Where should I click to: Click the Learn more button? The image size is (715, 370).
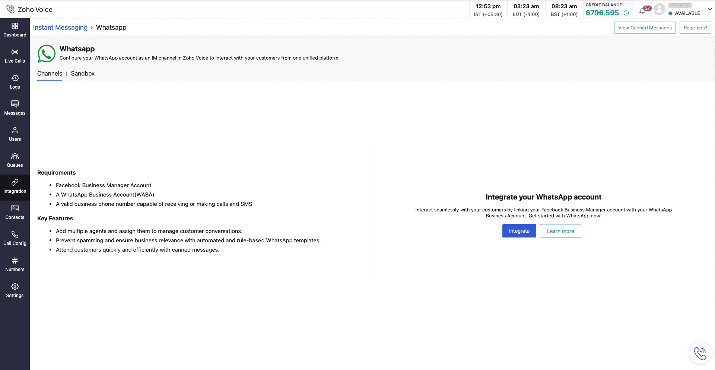(560, 231)
